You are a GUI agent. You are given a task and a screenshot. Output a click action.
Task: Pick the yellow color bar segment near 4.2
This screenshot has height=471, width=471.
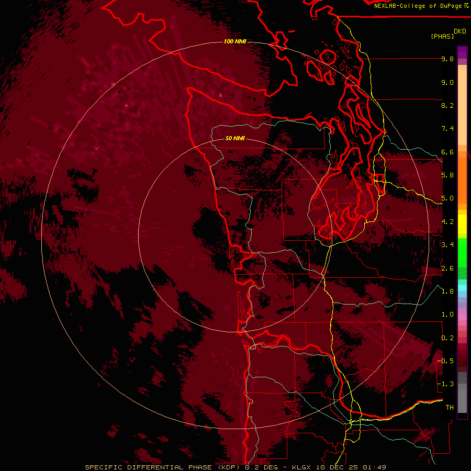click(x=462, y=224)
